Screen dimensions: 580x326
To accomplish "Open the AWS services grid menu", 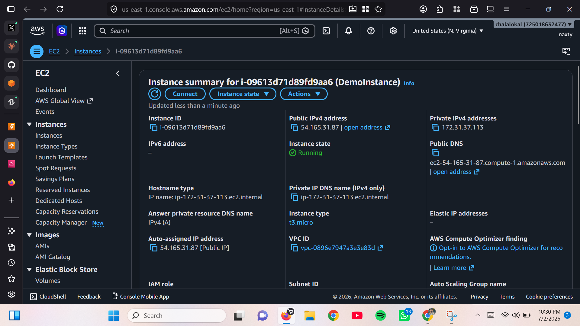I will point(82,31).
